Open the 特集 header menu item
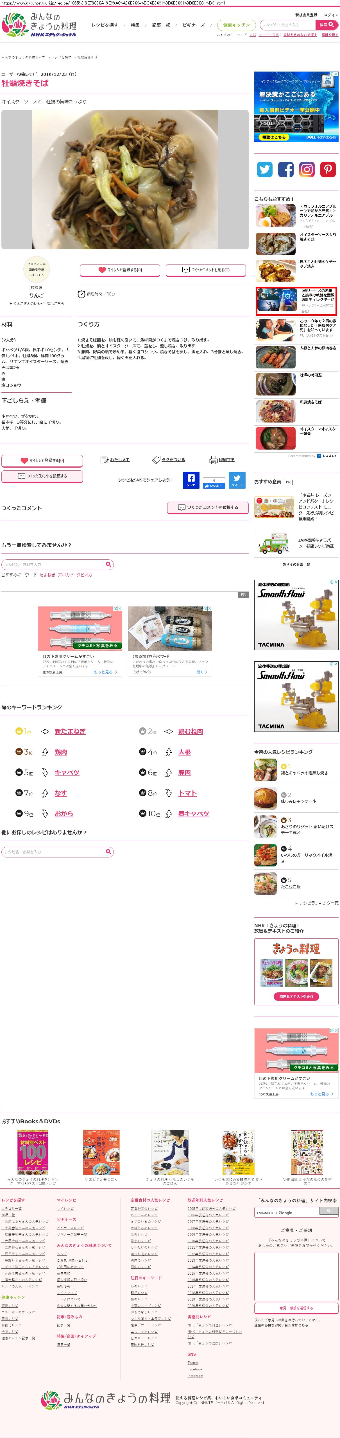Screen dimensions: 340x1438 [x=135, y=25]
